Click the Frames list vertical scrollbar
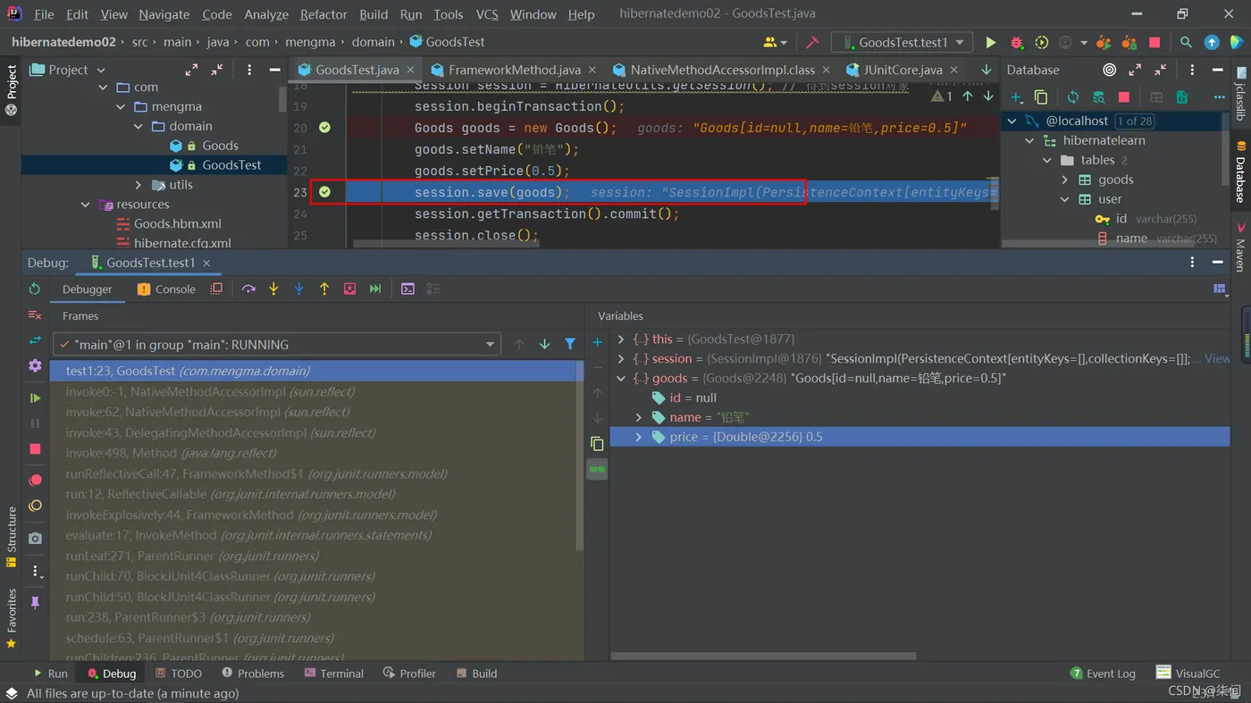This screenshot has width=1251, height=703. pos(579,456)
